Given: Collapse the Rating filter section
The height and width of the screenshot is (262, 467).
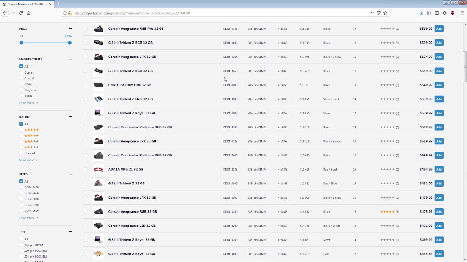Looking at the screenshot, I should (70, 117).
